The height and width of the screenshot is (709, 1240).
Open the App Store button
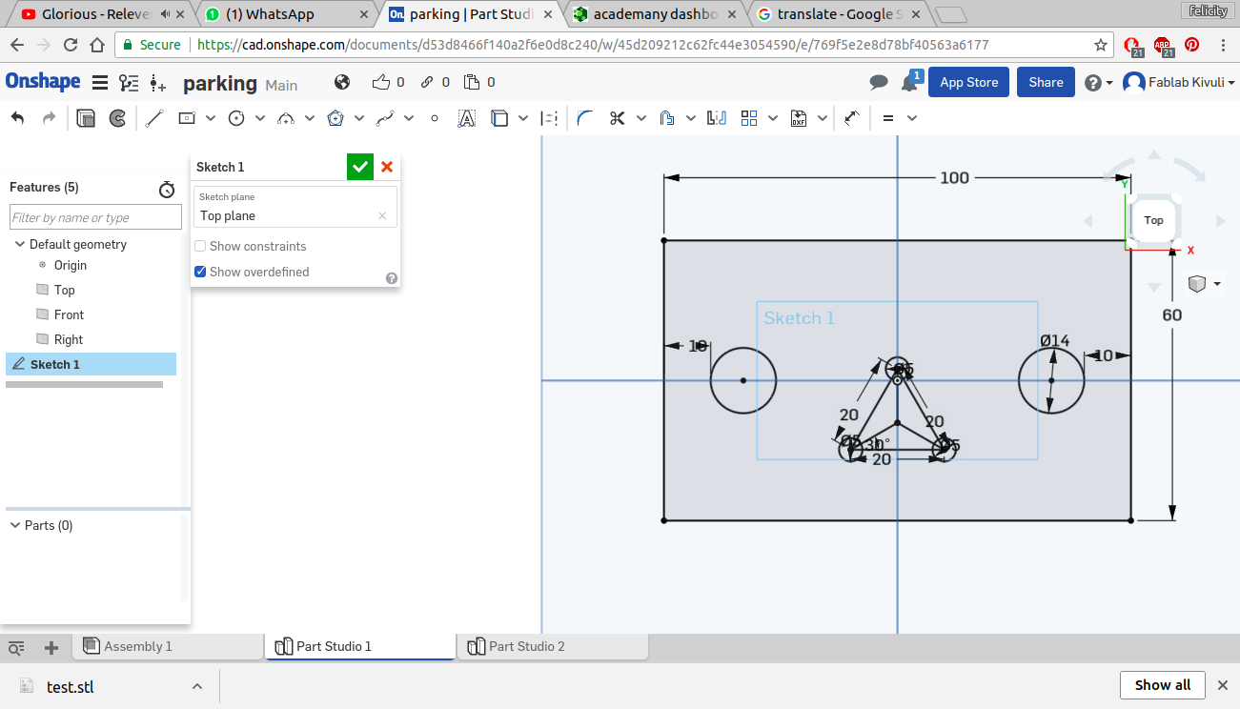pos(969,83)
